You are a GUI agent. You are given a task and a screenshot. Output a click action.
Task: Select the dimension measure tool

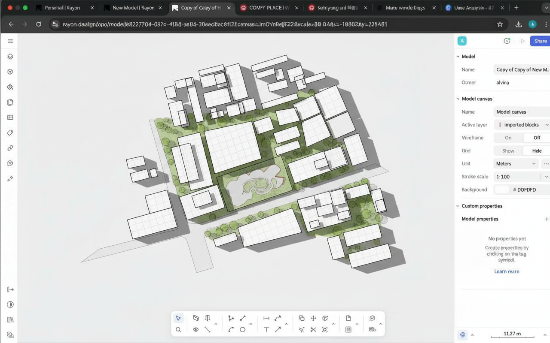(x=266, y=318)
